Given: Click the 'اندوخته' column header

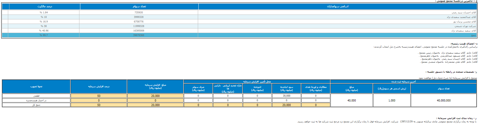Looking at the screenshot, I should pos(257,88).
